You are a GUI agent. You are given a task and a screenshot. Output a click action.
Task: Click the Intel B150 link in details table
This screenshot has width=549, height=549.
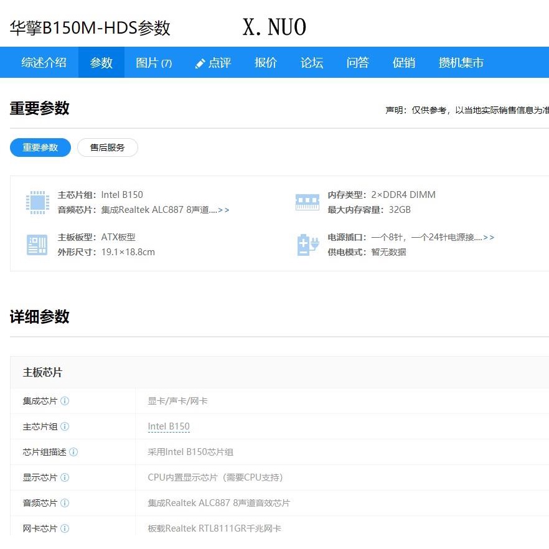[x=169, y=426]
